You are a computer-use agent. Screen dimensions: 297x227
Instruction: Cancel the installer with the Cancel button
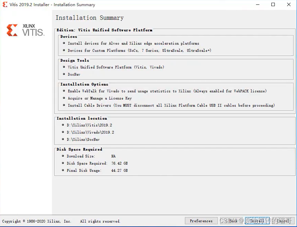(x=283, y=221)
